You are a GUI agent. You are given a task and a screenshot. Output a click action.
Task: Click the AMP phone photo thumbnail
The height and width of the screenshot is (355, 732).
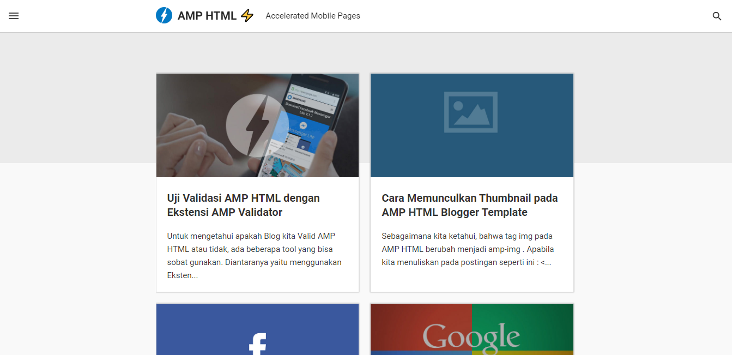(257, 125)
